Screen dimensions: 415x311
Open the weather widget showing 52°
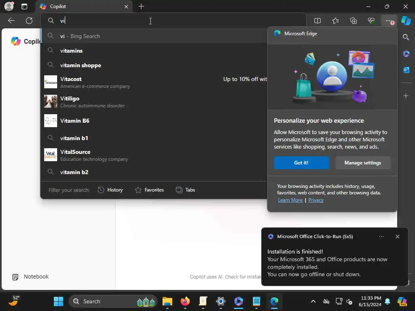coord(14,301)
